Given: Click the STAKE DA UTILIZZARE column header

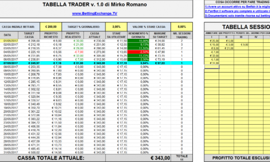Looking at the screenshot, I should [116, 35].
